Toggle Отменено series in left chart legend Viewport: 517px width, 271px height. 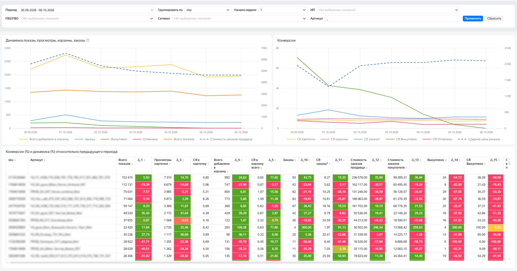pyautogui.click(x=145, y=139)
